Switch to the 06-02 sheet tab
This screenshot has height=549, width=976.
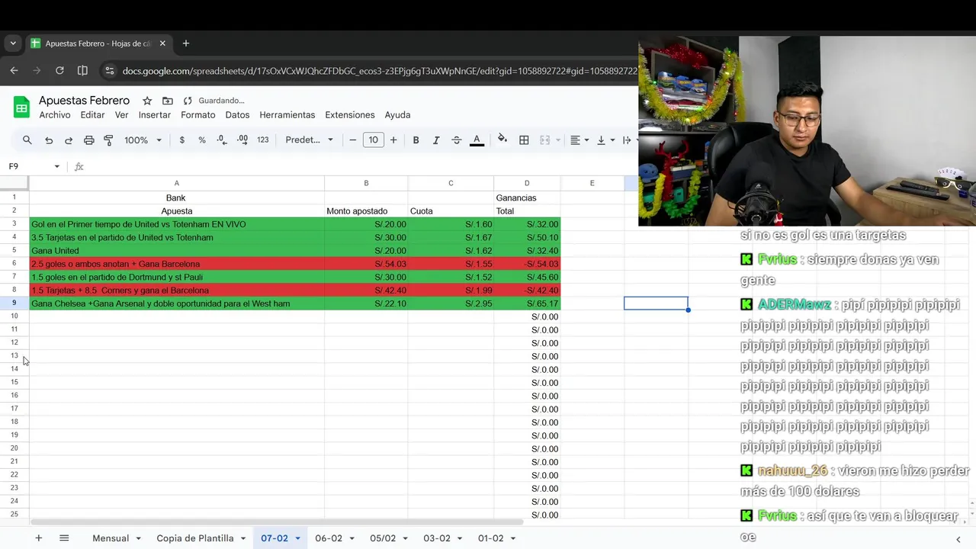tap(329, 538)
